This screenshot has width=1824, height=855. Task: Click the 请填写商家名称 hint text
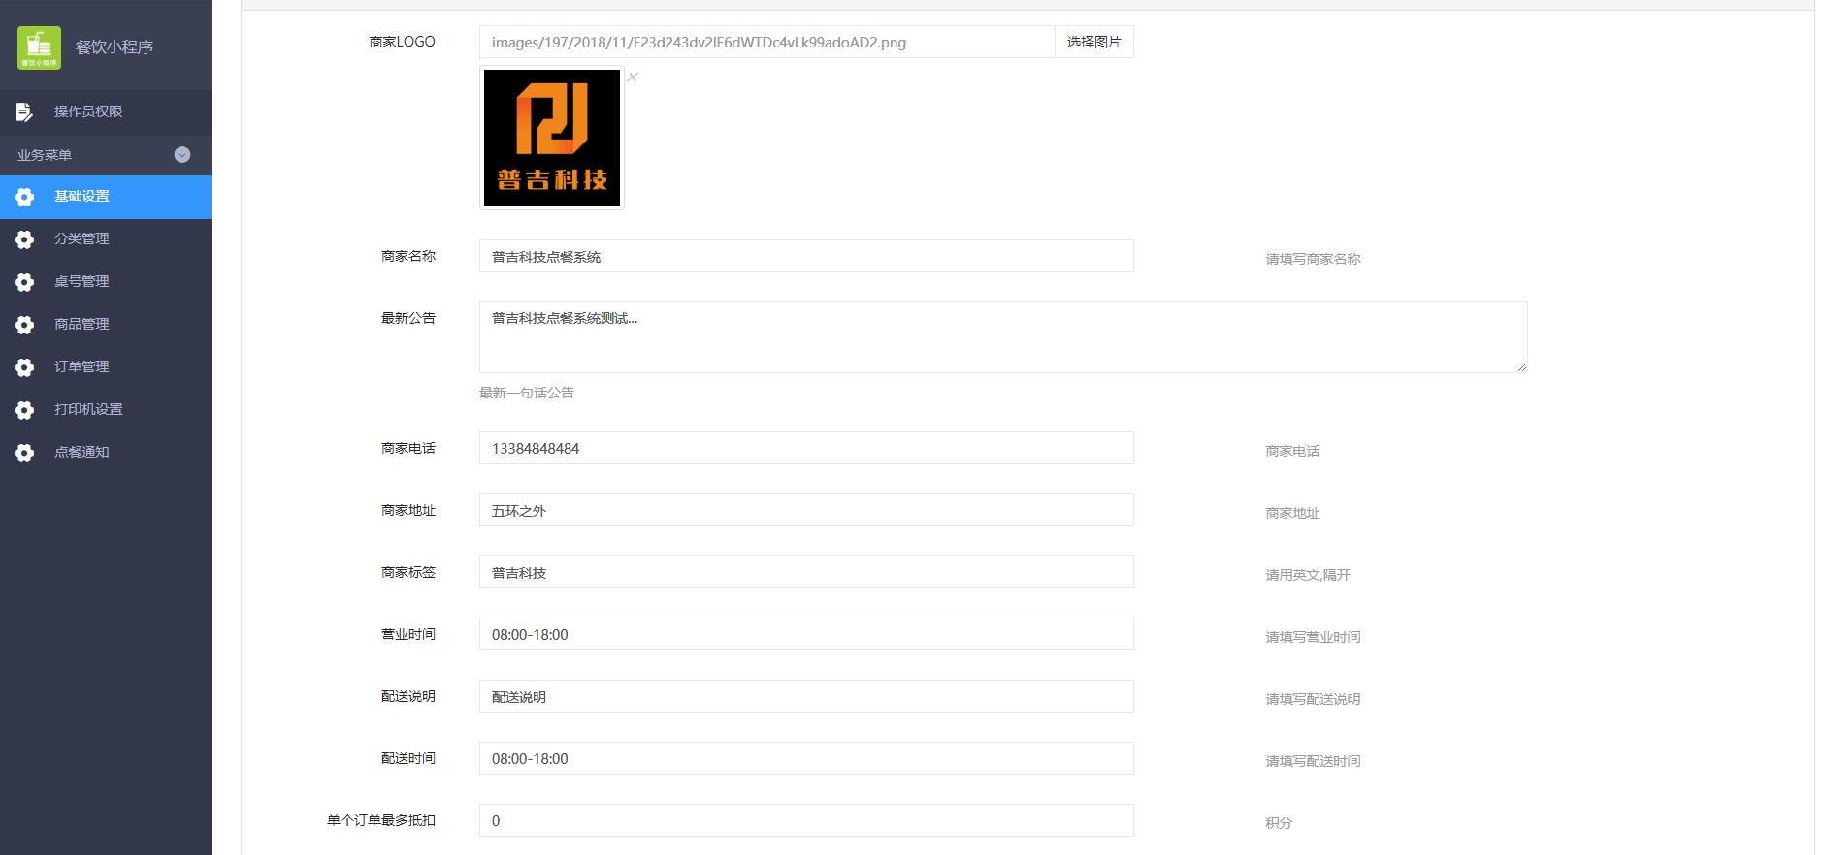click(x=1313, y=259)
